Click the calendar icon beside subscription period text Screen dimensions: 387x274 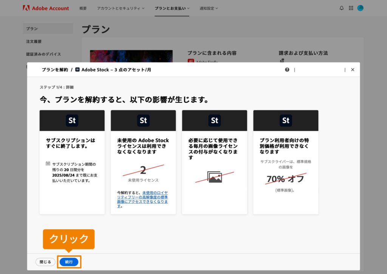[48, 164]
